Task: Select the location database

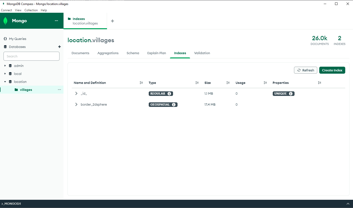Action: pos(20,82)
